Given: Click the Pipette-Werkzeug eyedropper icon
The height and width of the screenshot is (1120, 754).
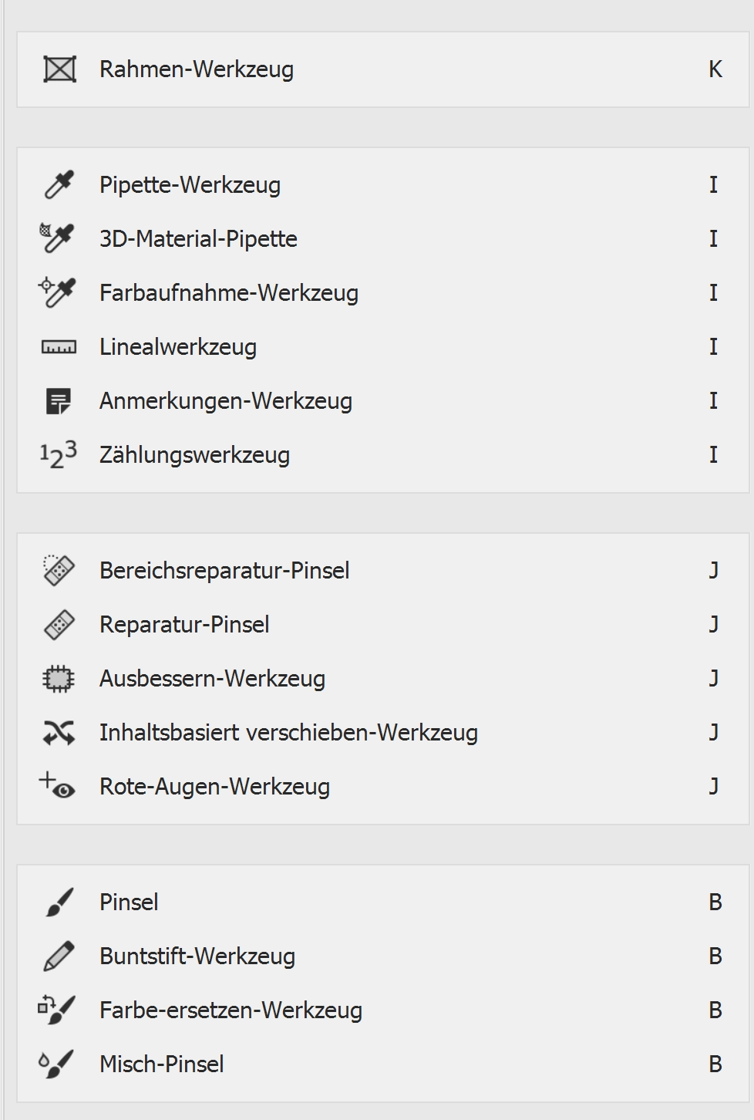Looking at the screenshot, I should coord(59,185).
